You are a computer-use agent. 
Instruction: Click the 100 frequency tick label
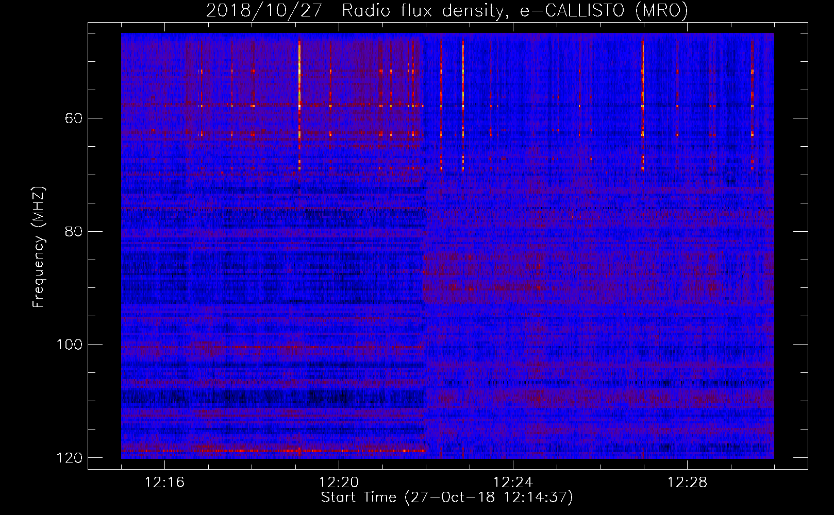(70, 345)
